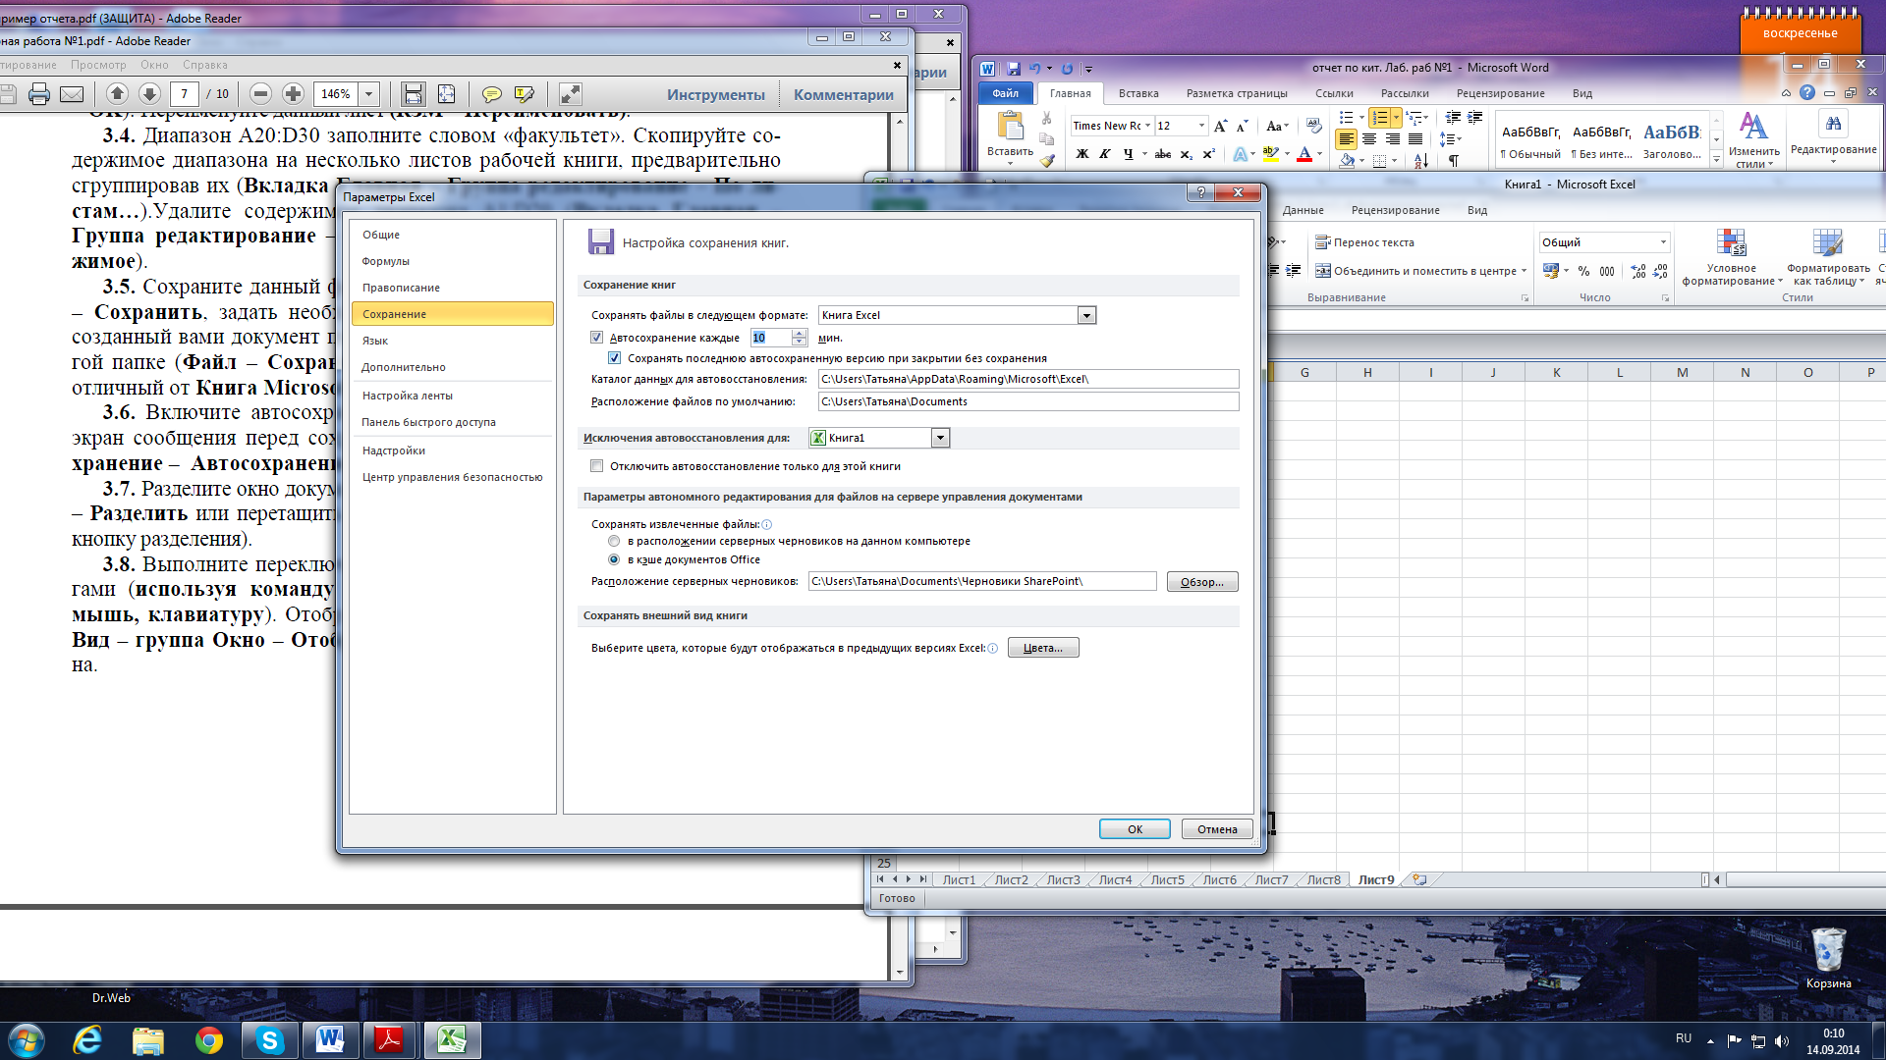Expand Word Изменить стили menu
The height and width of the screenshot is (1060, 1886).
tap(1753, 139)
